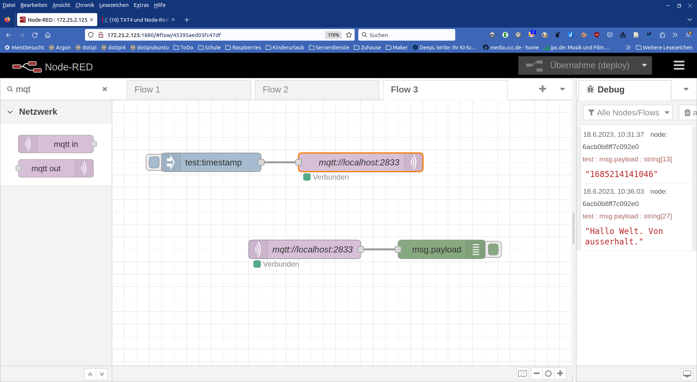This screenshot has width=697, height=382.
Task: Zoom in the flow canvas
Action: tap(560, 373)
